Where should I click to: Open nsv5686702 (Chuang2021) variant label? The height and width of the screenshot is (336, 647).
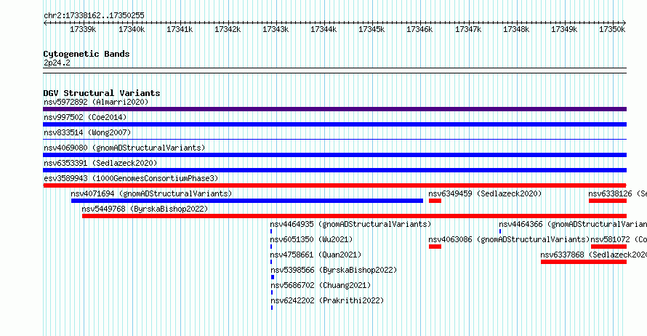pos(321,285)
